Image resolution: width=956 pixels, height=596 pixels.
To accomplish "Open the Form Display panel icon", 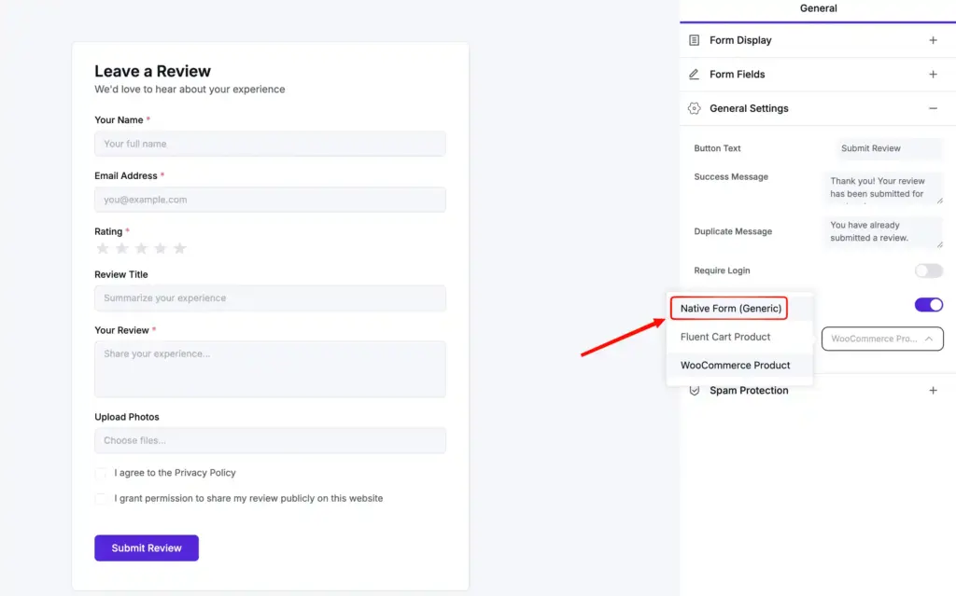I will point(693,39).
